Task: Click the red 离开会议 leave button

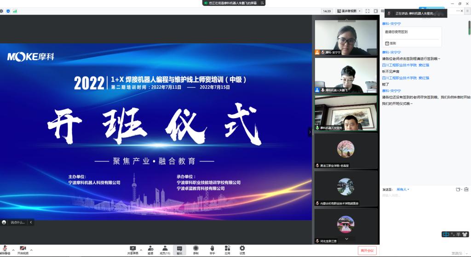Action: pyautogui.click(x=367, y=251)
